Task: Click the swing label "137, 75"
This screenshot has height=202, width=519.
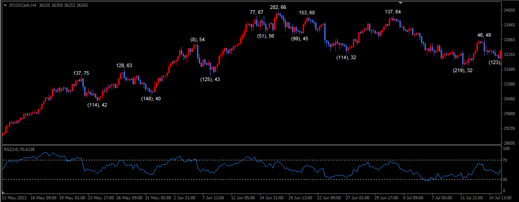Action: pos(81,73)
